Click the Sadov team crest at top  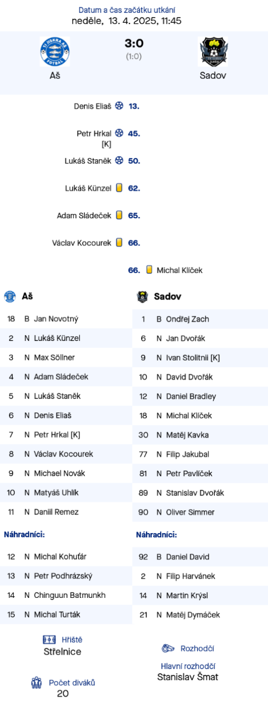(213, 52)
